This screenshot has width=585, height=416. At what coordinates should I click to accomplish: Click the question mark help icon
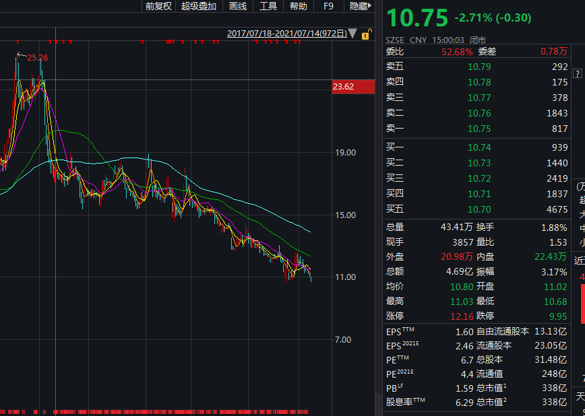pos(578,73)
